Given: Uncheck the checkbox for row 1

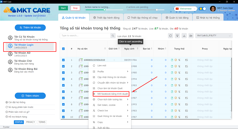Looking at the screenshot, I should point(63,60).
